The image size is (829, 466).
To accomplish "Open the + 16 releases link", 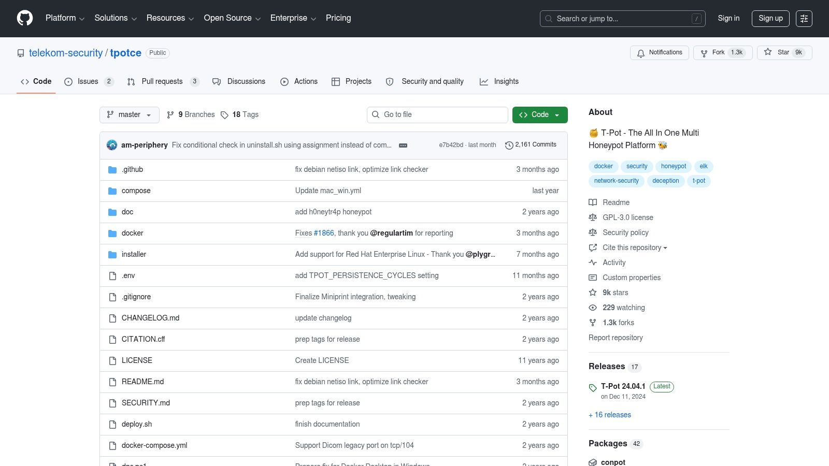I will click(610, 415).
